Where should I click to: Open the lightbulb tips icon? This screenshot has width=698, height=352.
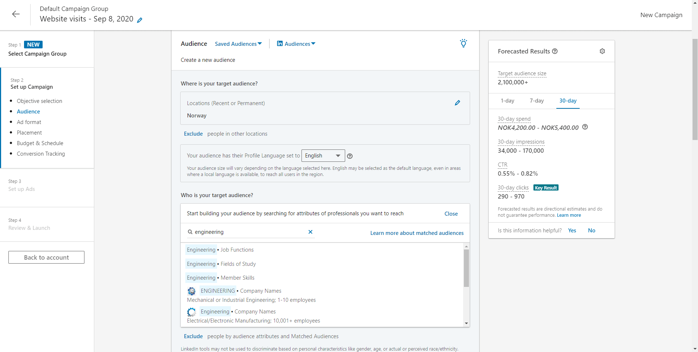(463, 43)
